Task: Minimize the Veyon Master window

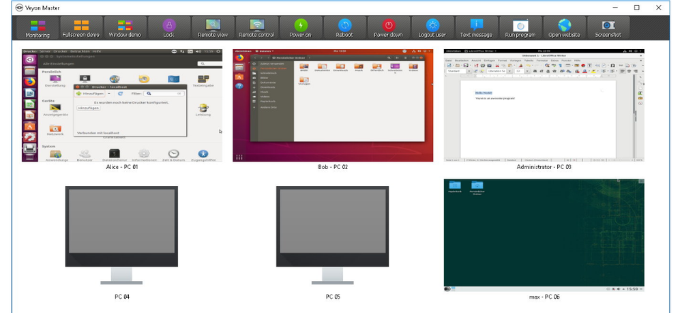Action: pos(615,8)
